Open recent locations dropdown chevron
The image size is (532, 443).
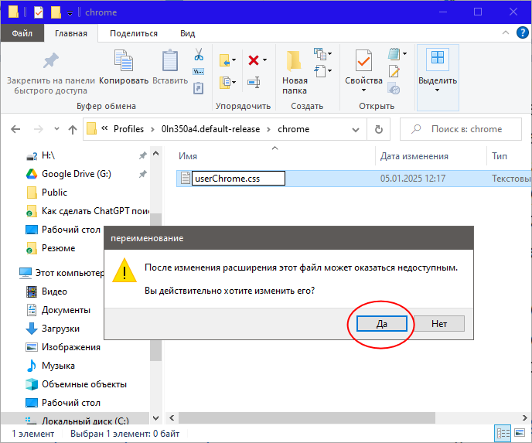[x=56, y=128]
